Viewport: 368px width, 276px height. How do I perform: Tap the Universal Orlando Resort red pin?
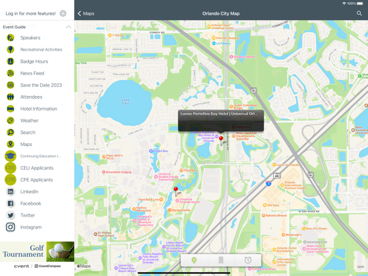tap(176, 191)
